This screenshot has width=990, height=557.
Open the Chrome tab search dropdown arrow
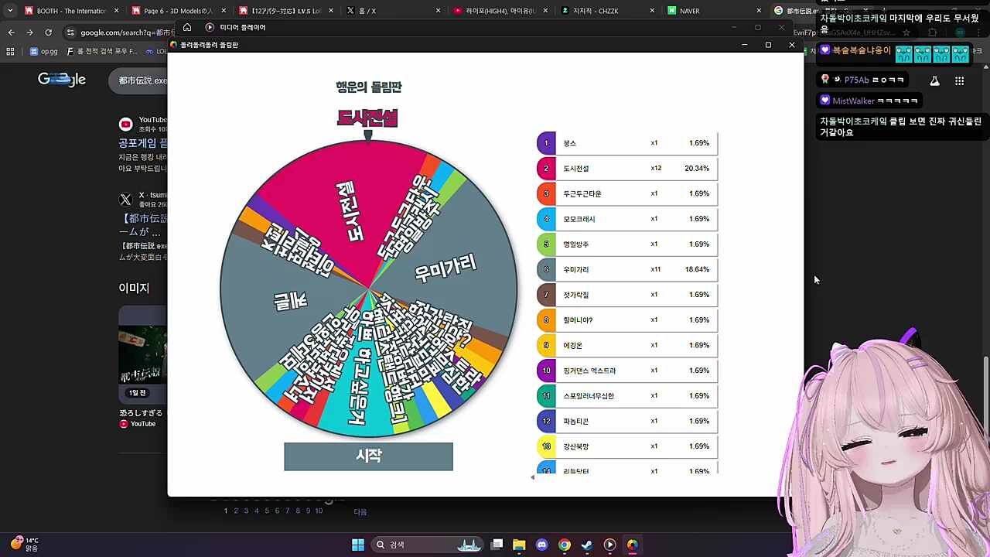pyautogui.click(x=10, y=11)
